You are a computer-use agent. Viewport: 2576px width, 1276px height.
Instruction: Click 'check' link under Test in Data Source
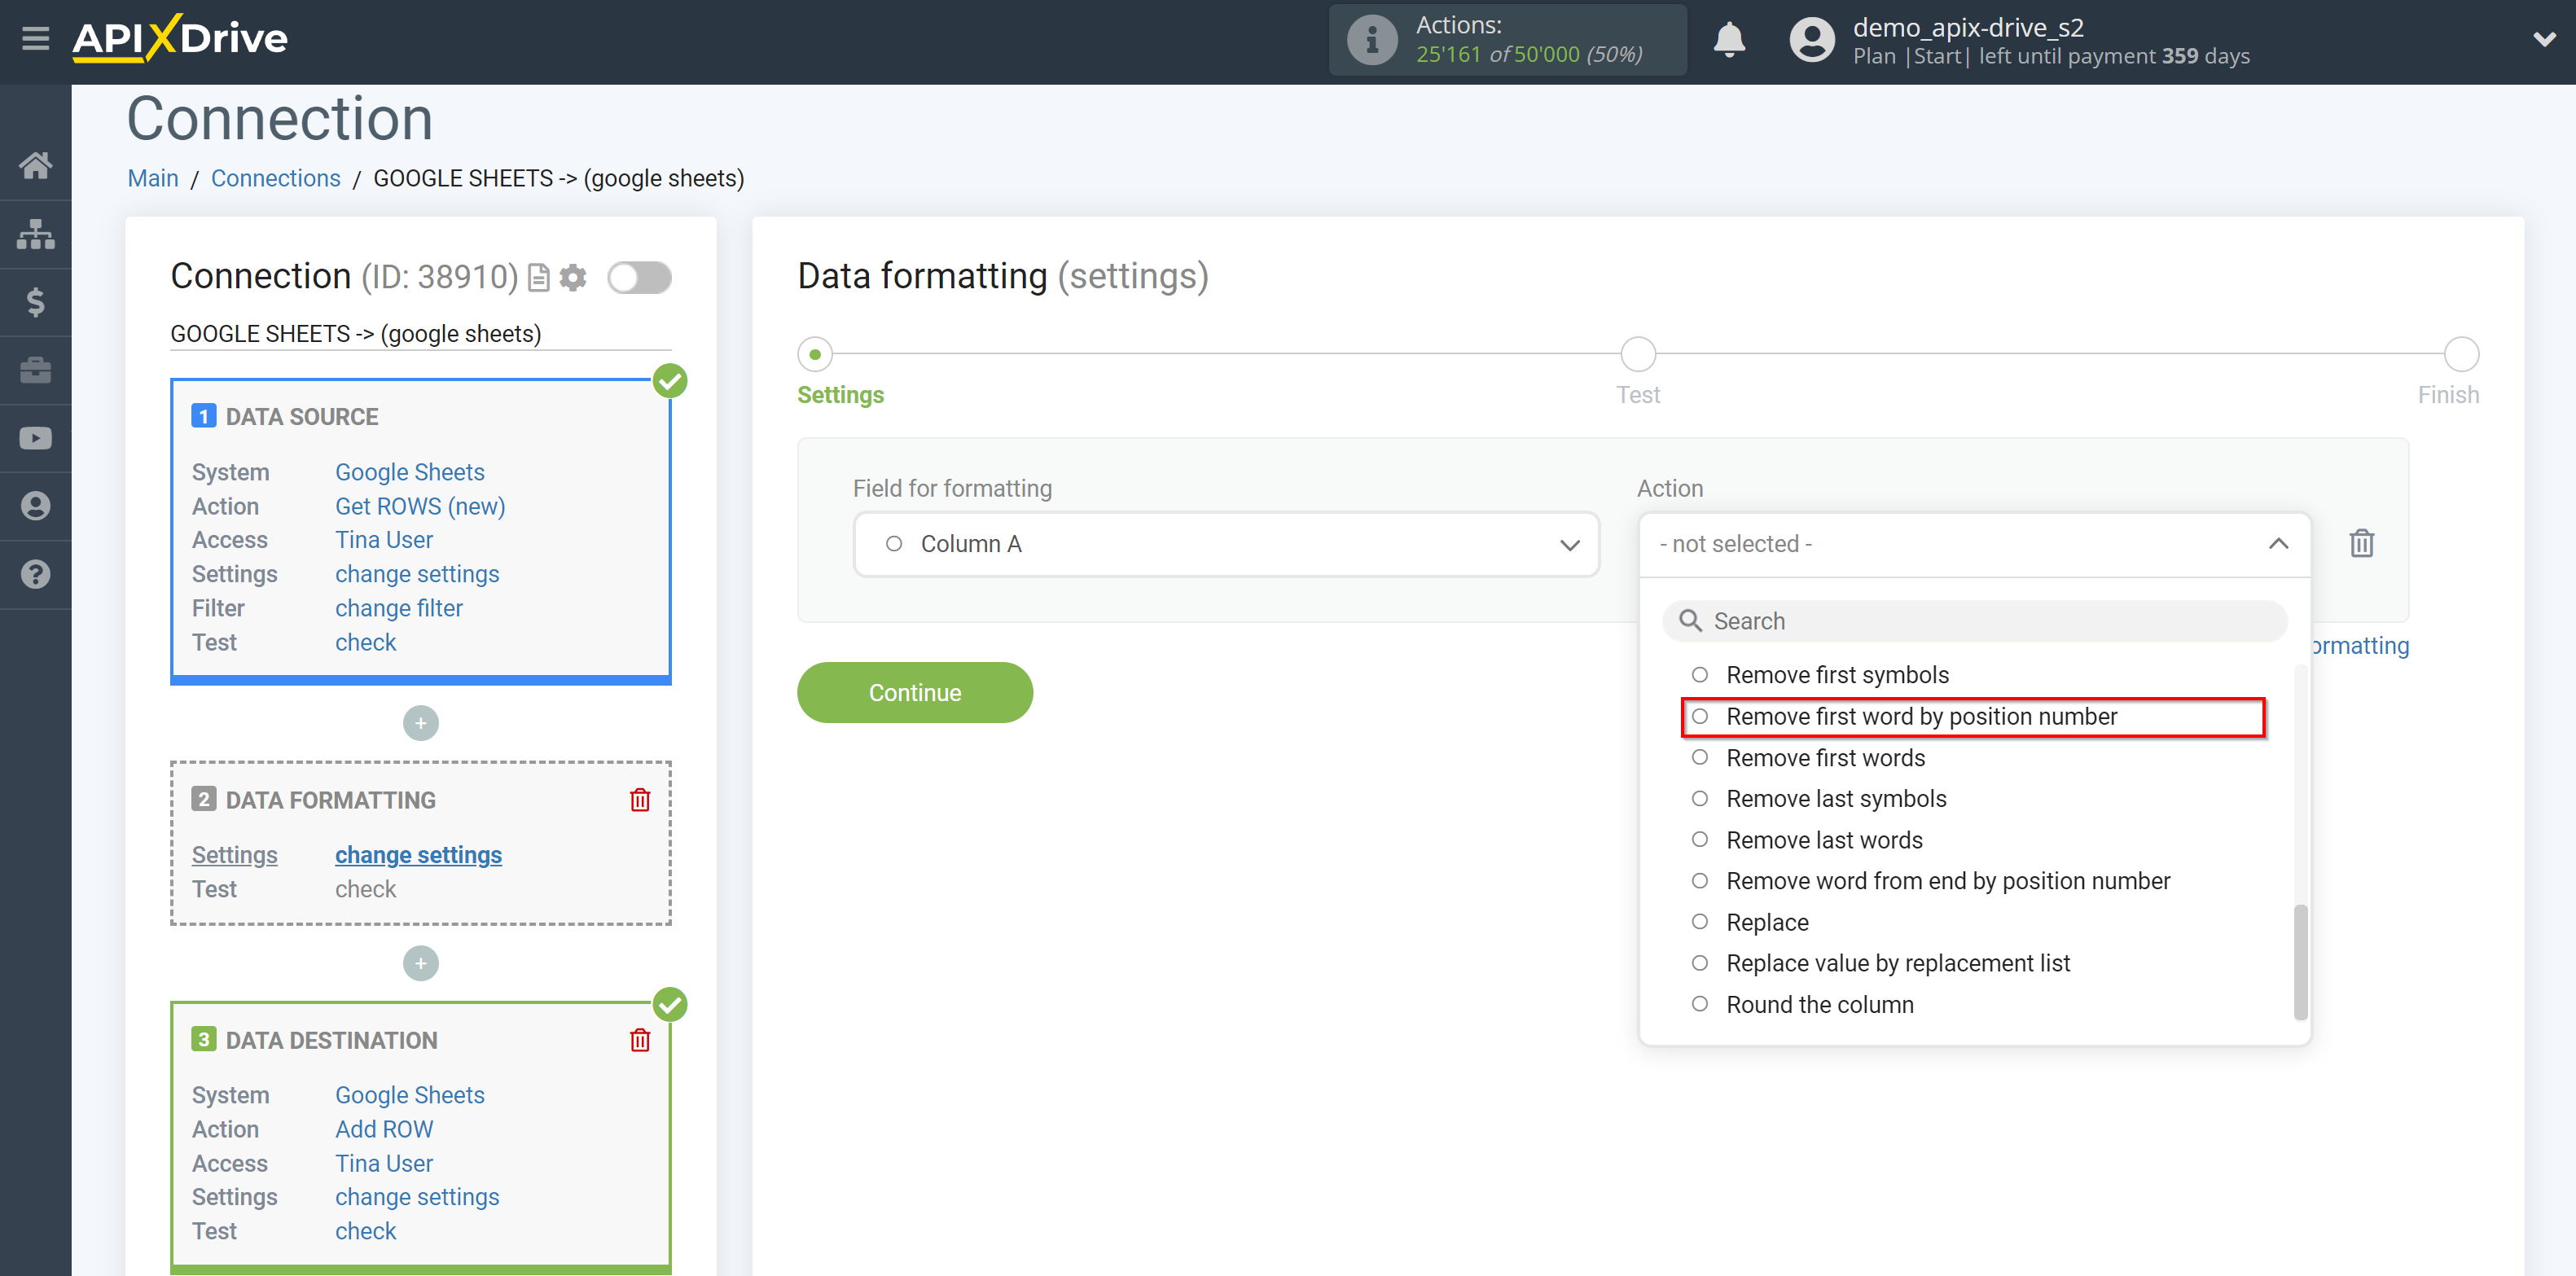365,642
